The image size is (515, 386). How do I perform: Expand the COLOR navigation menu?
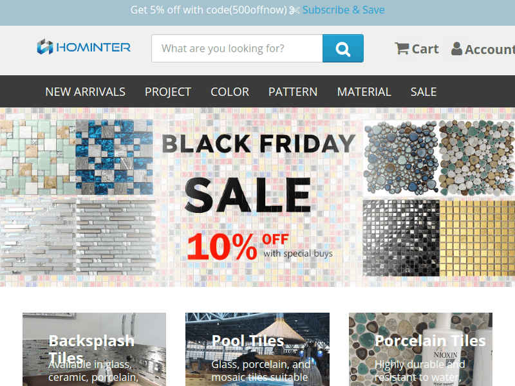click(x=230, y=91)
